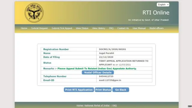Open the footer FAQ link
192x108 pixels.
[x=115, y=105]
